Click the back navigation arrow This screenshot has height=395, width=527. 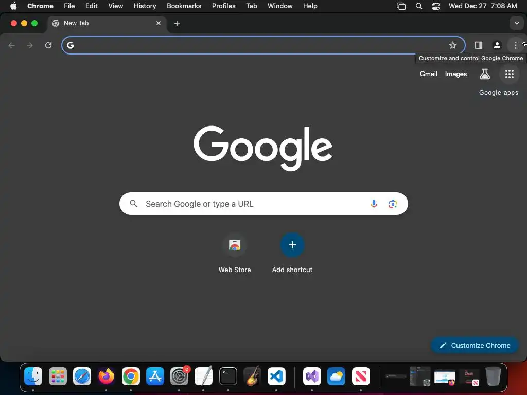12,45
